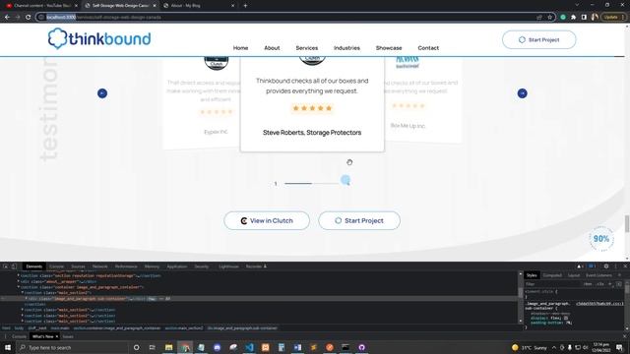Switch to Event Listeners tab
The image size is (630, 354).
(x=598, y=275)
